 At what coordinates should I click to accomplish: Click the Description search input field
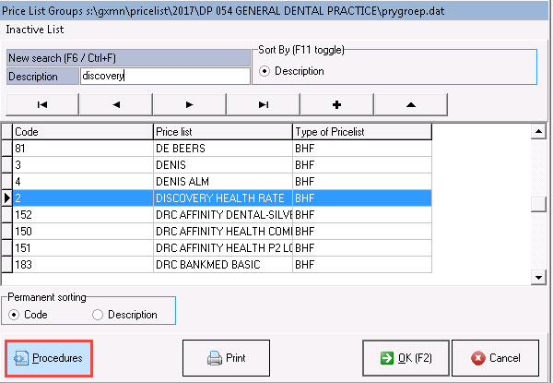[163, 77]
